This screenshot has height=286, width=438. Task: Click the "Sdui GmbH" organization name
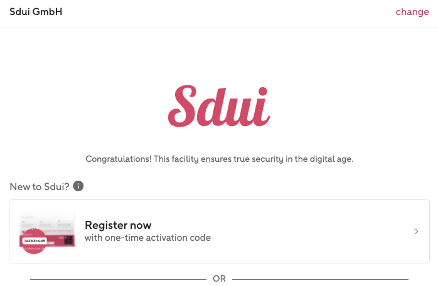pyautogui.click(x=36, y=12)
